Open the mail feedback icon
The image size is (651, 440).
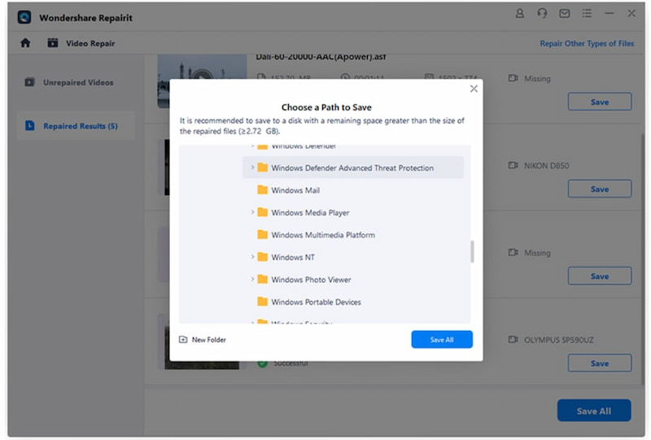[565, 14]
